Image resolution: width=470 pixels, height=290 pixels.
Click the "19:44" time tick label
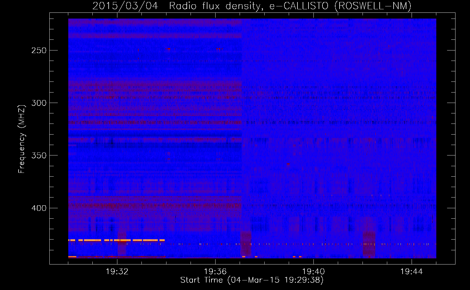click(x=412, y=272)
